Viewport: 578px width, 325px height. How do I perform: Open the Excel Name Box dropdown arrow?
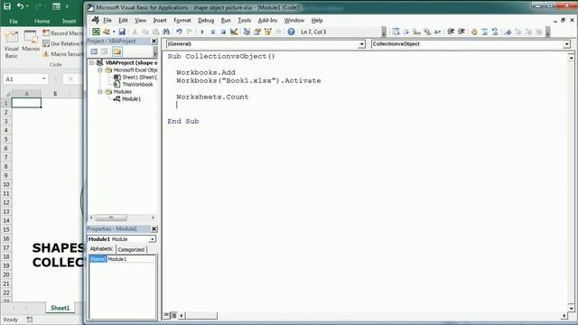(44, 79)
